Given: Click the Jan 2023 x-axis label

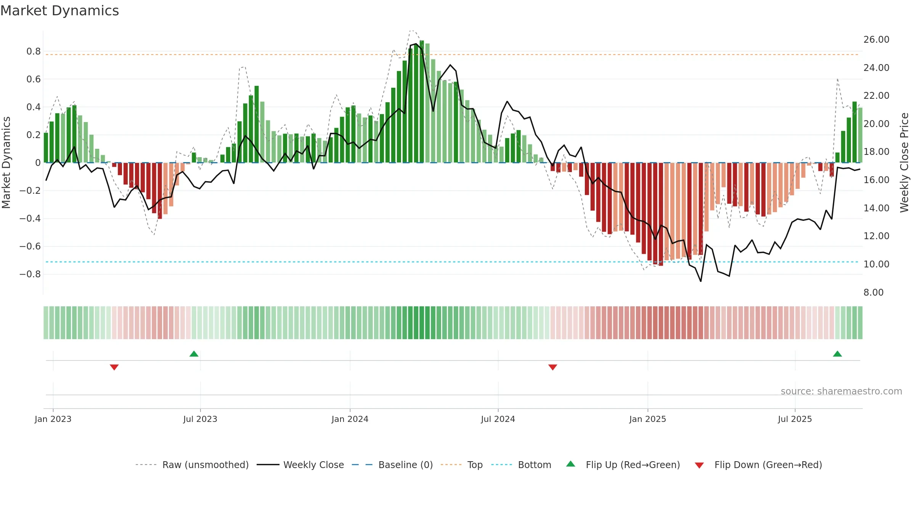Looking at the screenshot, I should 53,419.
